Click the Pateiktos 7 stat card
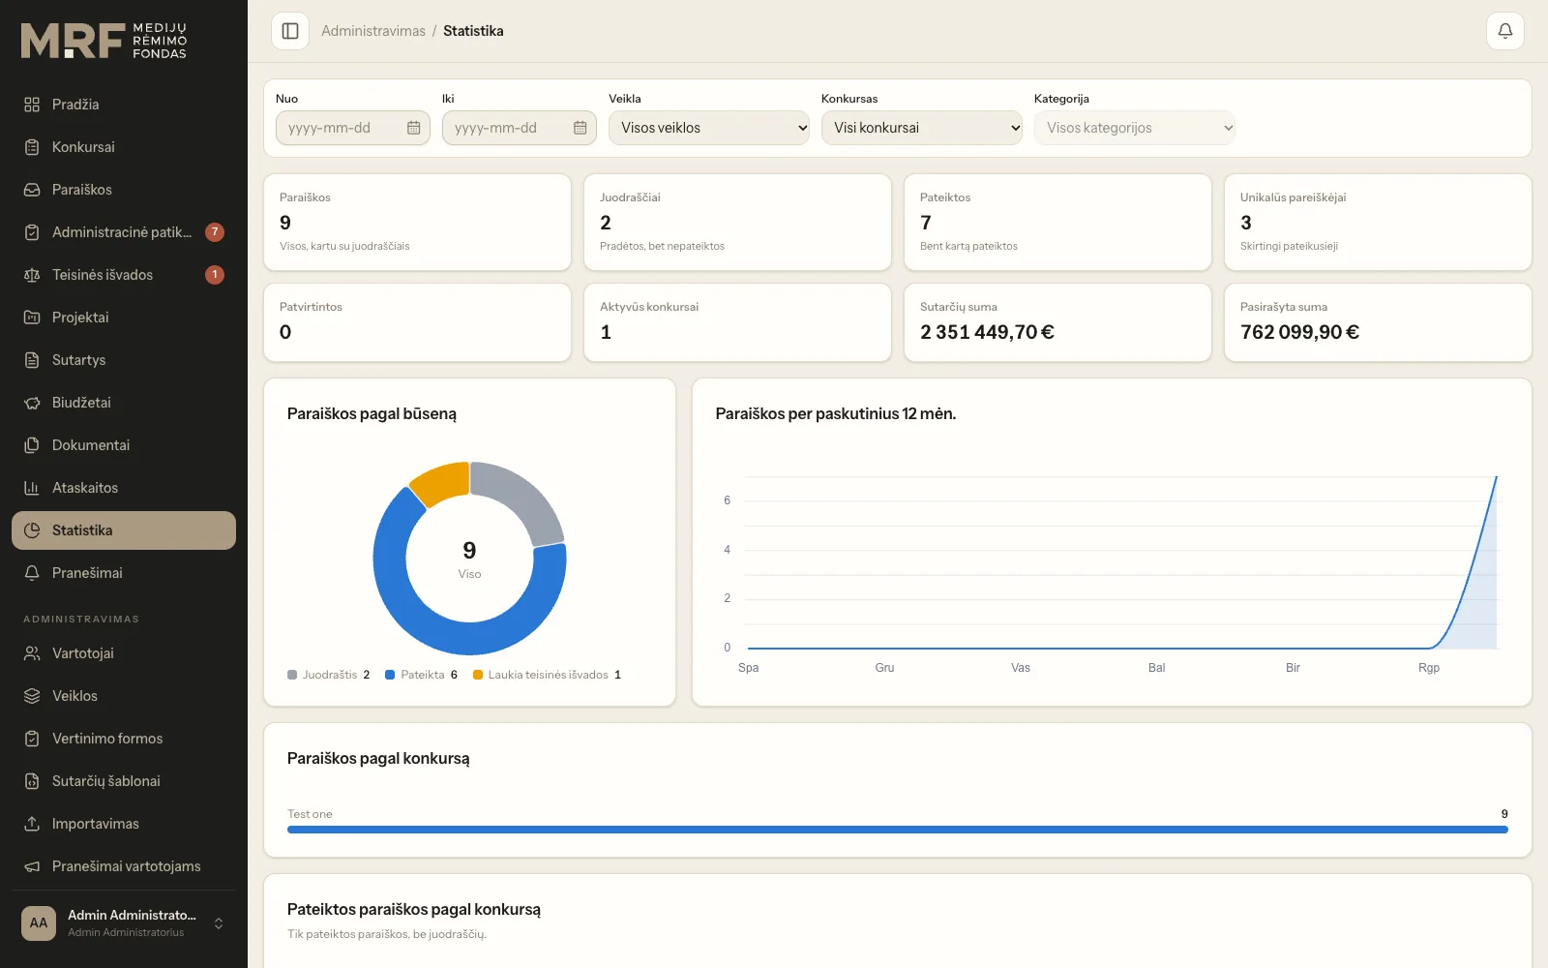This screenshot has width=1548, height=968. coord(1058,223)
